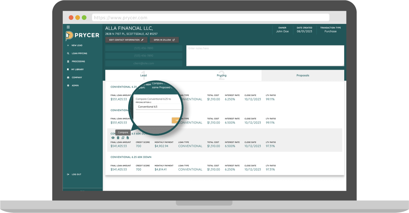Click the PDF export icon on proposal

click(128, 138)
